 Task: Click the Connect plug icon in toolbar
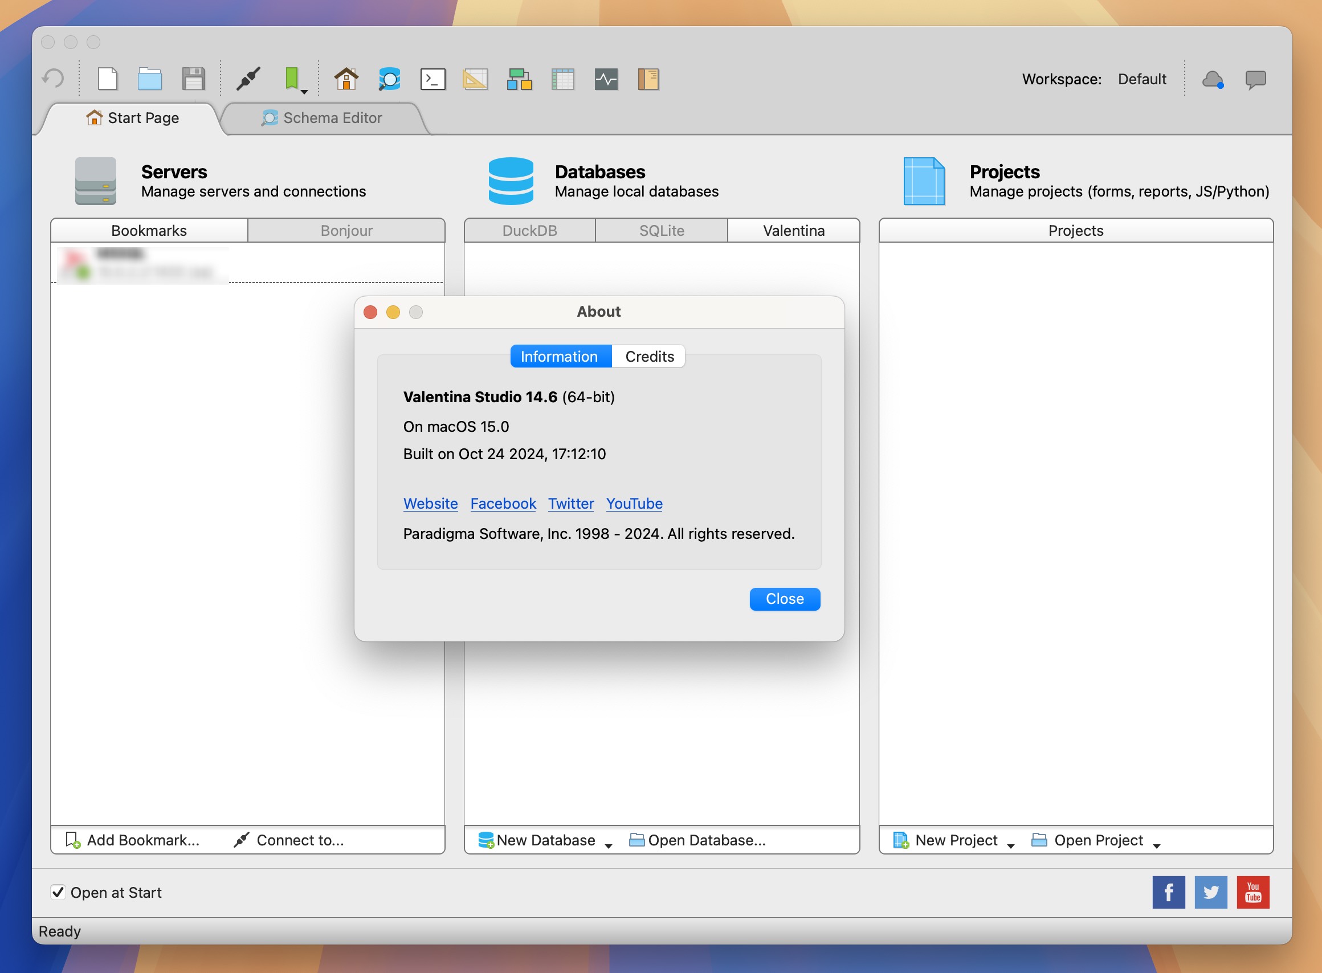[x=248, y=79]
